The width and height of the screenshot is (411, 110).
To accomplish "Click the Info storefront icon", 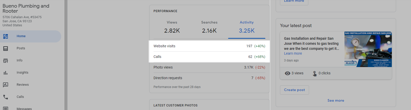I will (6, 61).
